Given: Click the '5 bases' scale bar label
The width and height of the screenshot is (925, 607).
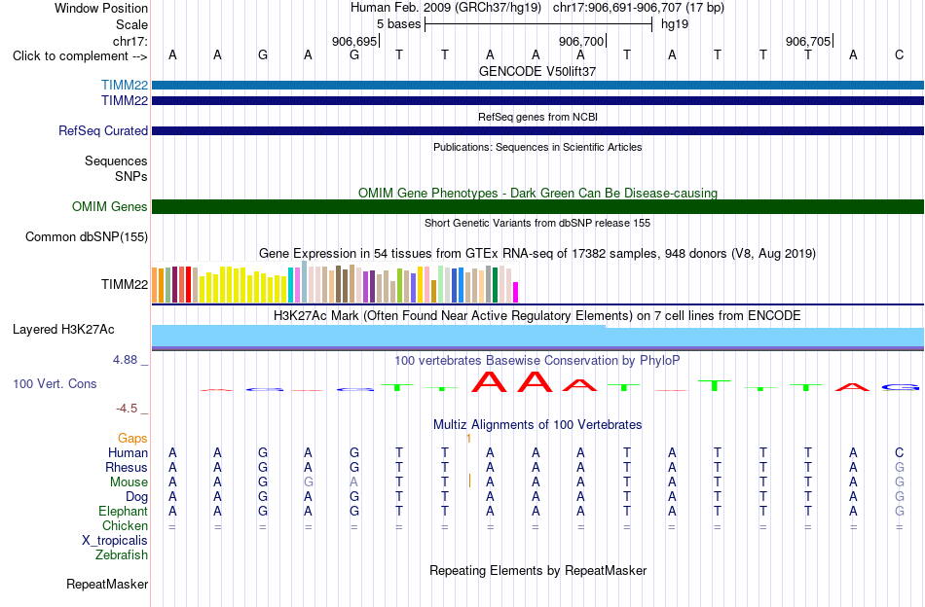Looking at the screenshot, I should pos(399,24).
